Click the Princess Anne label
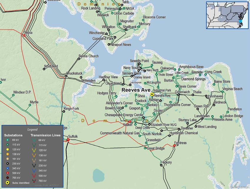The width and height of the screenshot is (250, 189). [x=222, y=120]
